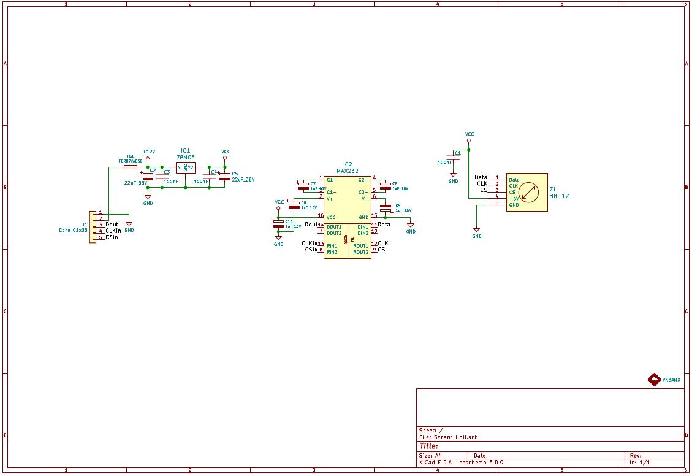Image resolution: width=692 pixels, height=476 pixels.
Task: Click the +12V power arrow symbol
Action: point(148,158)
